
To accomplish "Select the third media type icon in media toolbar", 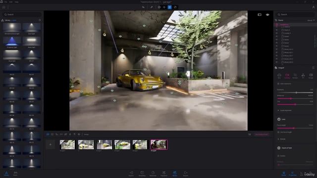I will pos(57,134).
